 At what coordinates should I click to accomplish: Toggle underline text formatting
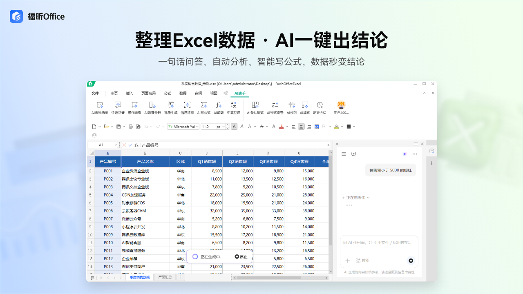tap(249, 127)
